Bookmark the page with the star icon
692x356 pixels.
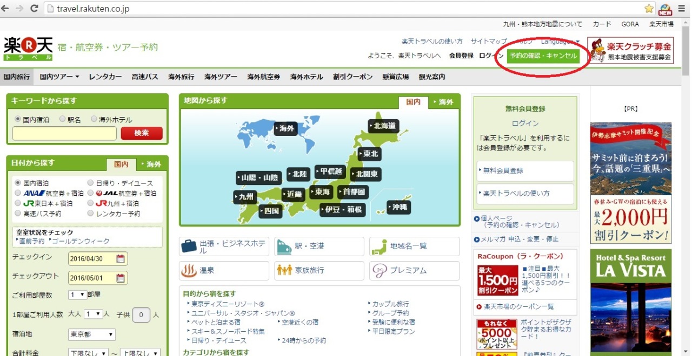tap(649, 9)
